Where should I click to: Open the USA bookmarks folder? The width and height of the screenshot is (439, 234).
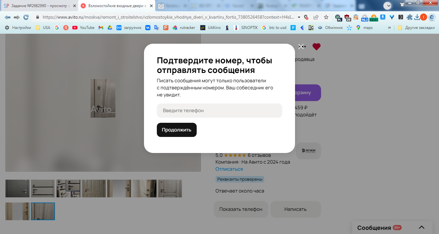coord(43,28)
